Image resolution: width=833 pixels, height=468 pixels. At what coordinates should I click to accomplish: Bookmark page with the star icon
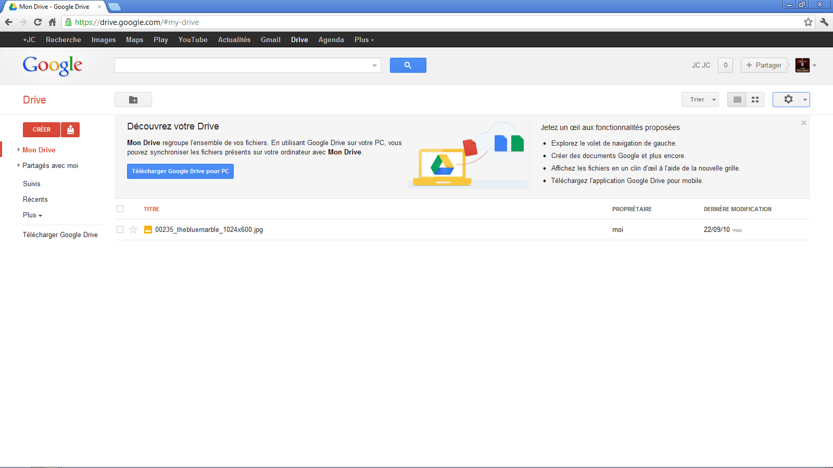807,22
